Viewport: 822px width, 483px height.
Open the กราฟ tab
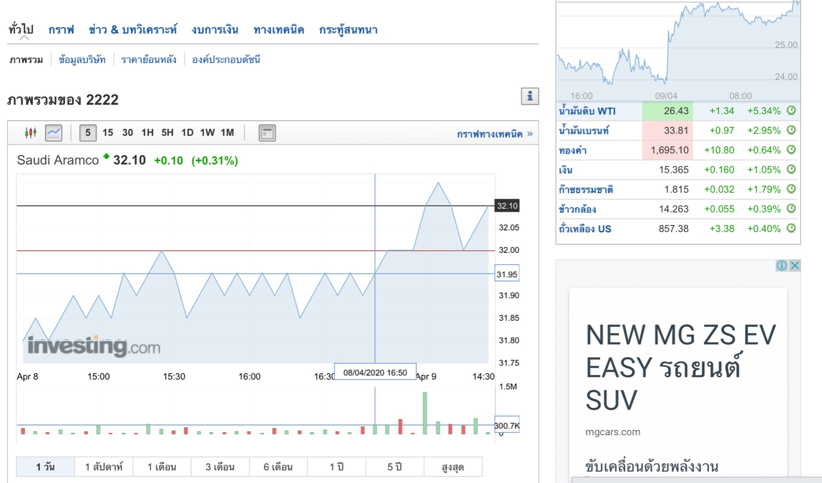[61, 30]
